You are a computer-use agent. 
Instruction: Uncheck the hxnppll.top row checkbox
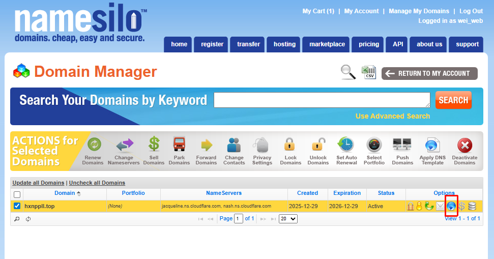pos(17,206)
